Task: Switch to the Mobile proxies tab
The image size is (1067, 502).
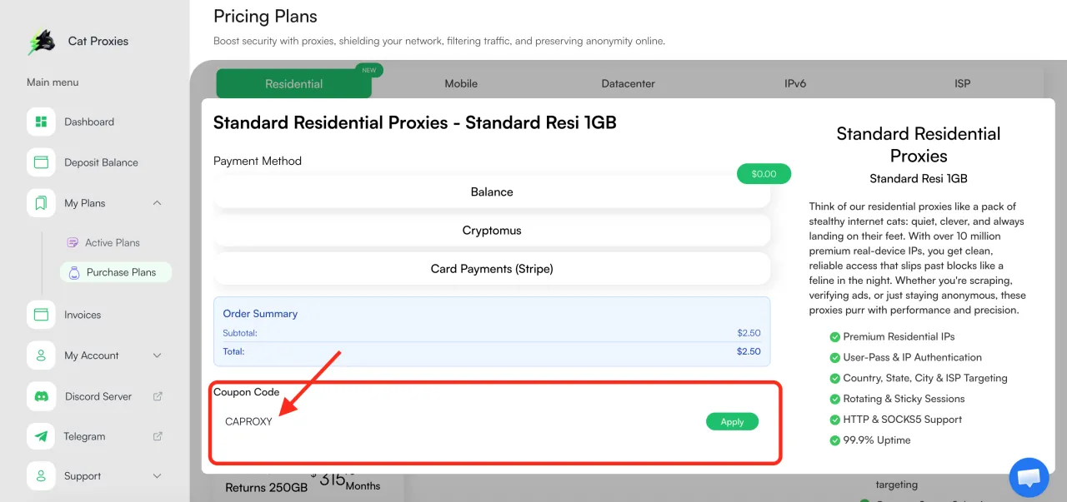Action: pyautogui.click(x=461, y=83)
